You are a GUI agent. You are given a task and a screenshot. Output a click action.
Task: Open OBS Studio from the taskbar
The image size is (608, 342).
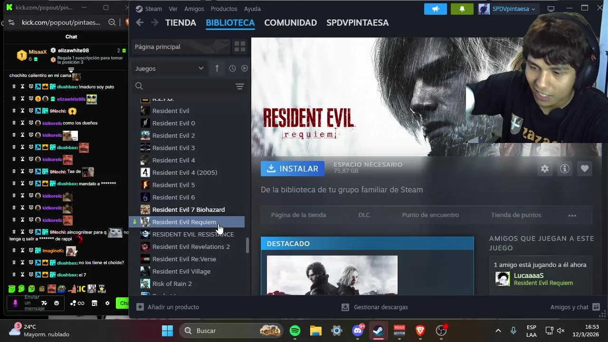(x=441, y=331)
